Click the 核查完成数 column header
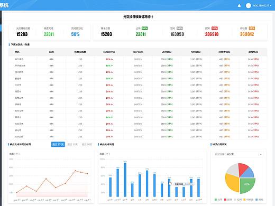The image size is (275, 206). tap(80, 52)
